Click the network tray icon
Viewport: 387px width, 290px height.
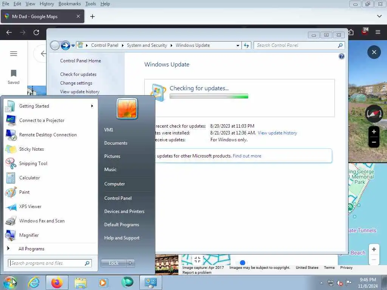pyautogui.click(x=330, y=283)
